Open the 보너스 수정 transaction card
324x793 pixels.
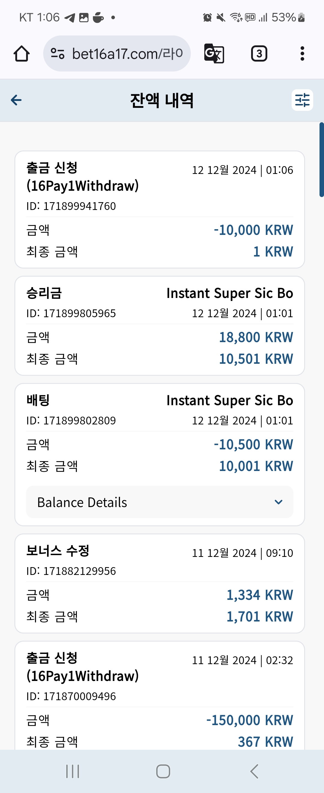tap(160, 583)
